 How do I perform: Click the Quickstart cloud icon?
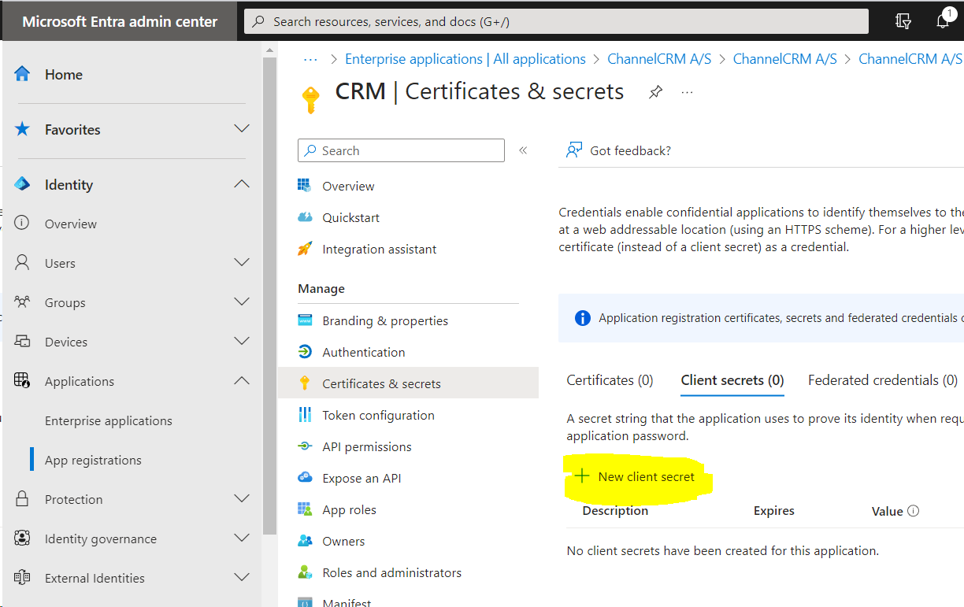click(x=305, y=217)
